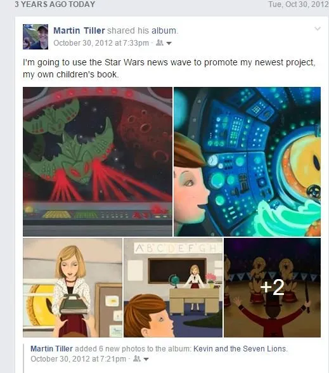Open 'Kevin and the Seven Lions' album link

click(x=240, y=349)
